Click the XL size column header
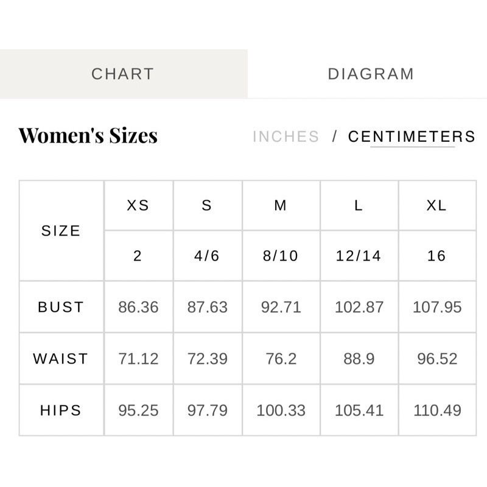The width and height of the screenshot is (487, 487). (x=436, y=206)
